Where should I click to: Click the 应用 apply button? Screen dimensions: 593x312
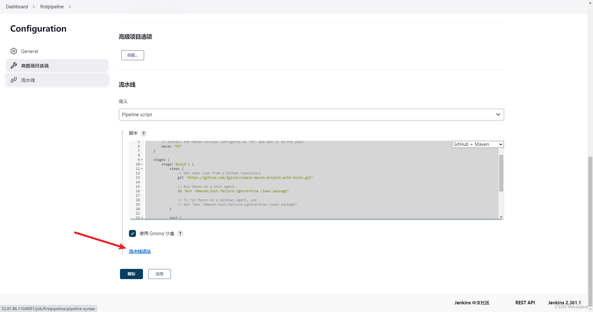click(160, 274)
